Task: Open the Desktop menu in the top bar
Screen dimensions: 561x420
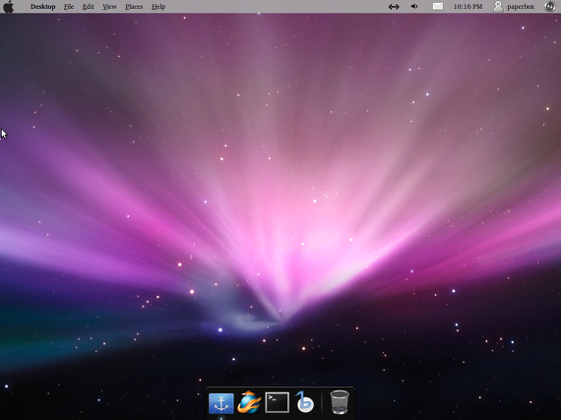Action: point(43,7)
